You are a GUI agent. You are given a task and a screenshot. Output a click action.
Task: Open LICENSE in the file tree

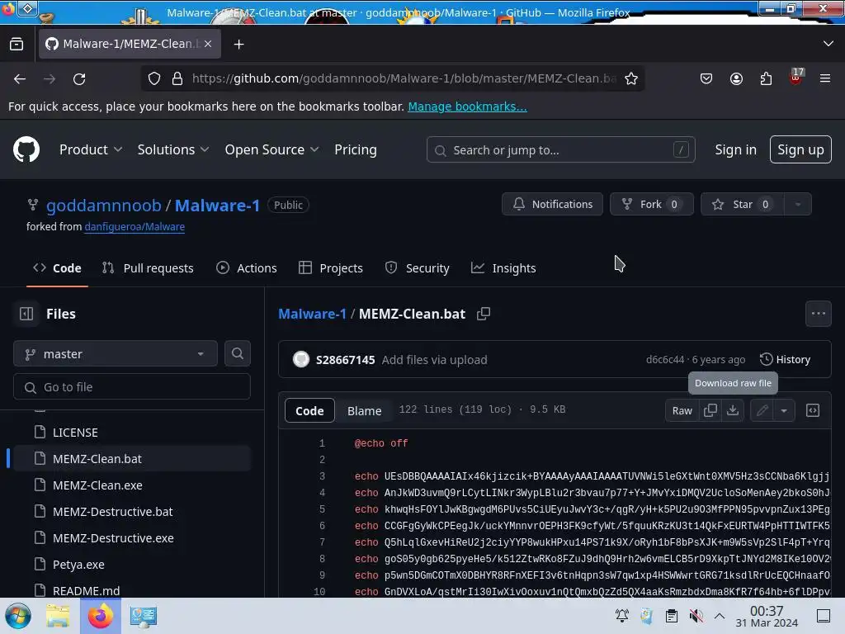75,433
